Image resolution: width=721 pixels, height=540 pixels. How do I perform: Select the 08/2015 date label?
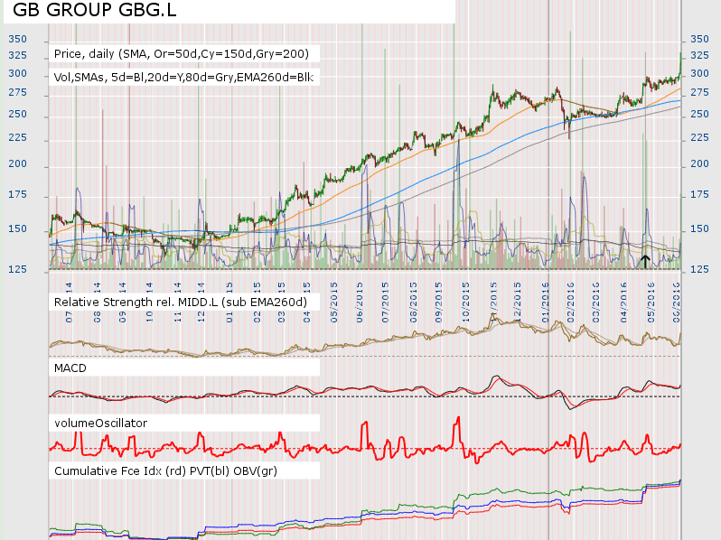tap(414, 303)
